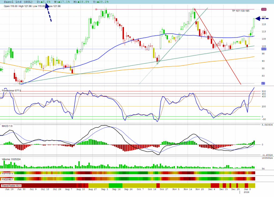The height and width of the screenshot is (197, 274).
Task: Open the Frontrunner 577.5 indicator label
Action: pyautogui.click(x=11, y=91)
